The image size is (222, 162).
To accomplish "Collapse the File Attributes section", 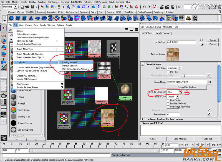I will (x=143, y=64).
